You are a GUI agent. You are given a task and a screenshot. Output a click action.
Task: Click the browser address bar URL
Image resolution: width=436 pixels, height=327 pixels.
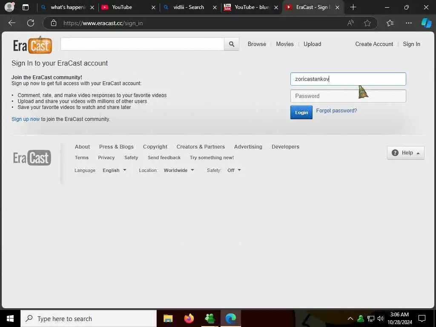(103, 23)
